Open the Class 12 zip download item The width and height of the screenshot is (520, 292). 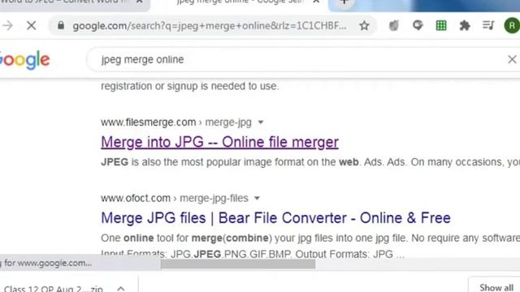[53, 289]
